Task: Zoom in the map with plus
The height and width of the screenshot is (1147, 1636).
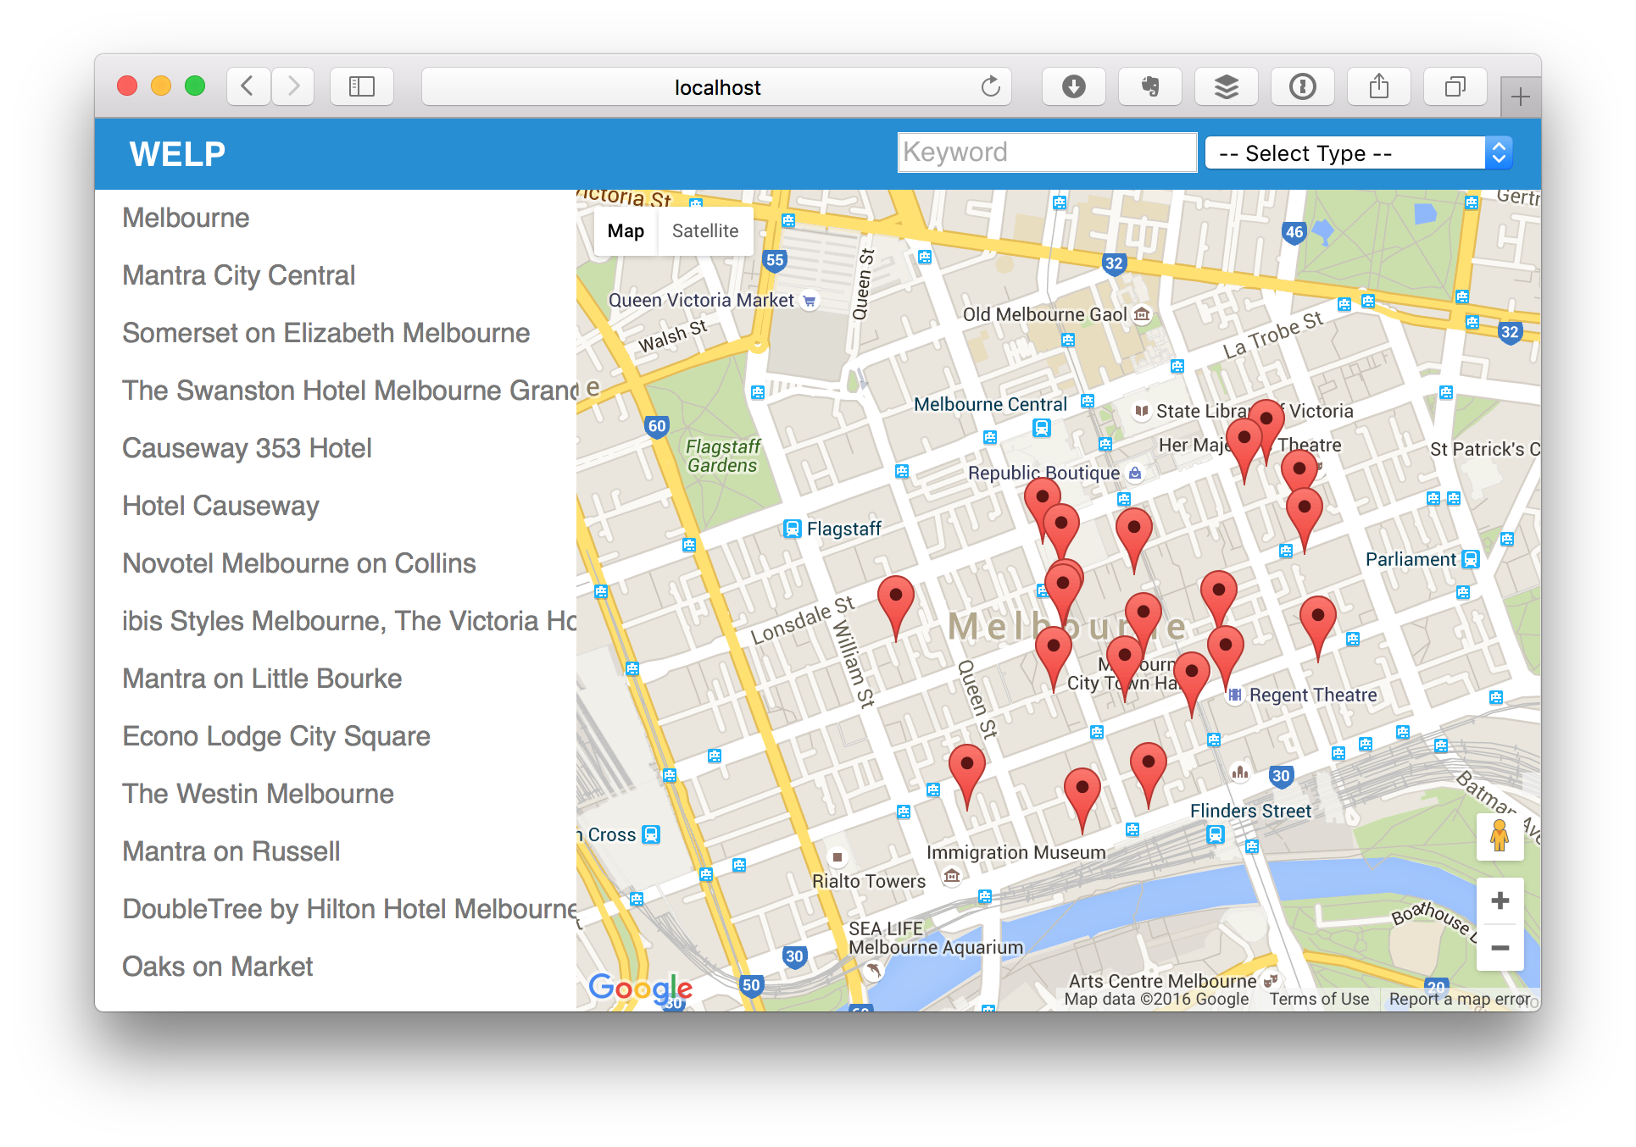Action: (x=1500, y=900)
